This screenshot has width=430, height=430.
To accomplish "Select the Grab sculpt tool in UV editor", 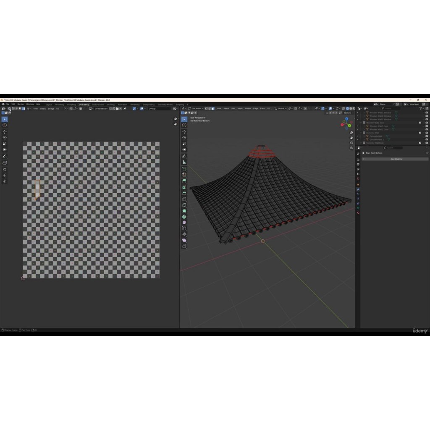I will 5,170.
